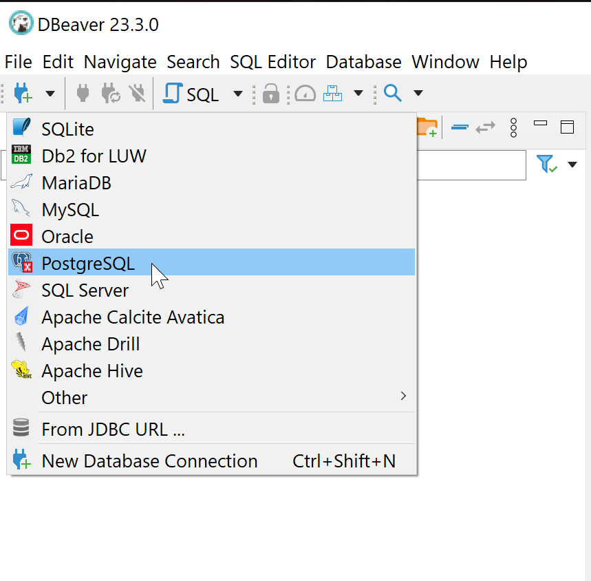Viewport: 591px width, 581px height.
Task: Open the dropdown beside the SQL icon
Action: (x=237, y=93)
